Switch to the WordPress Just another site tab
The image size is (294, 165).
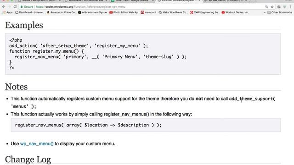(86, 1)
